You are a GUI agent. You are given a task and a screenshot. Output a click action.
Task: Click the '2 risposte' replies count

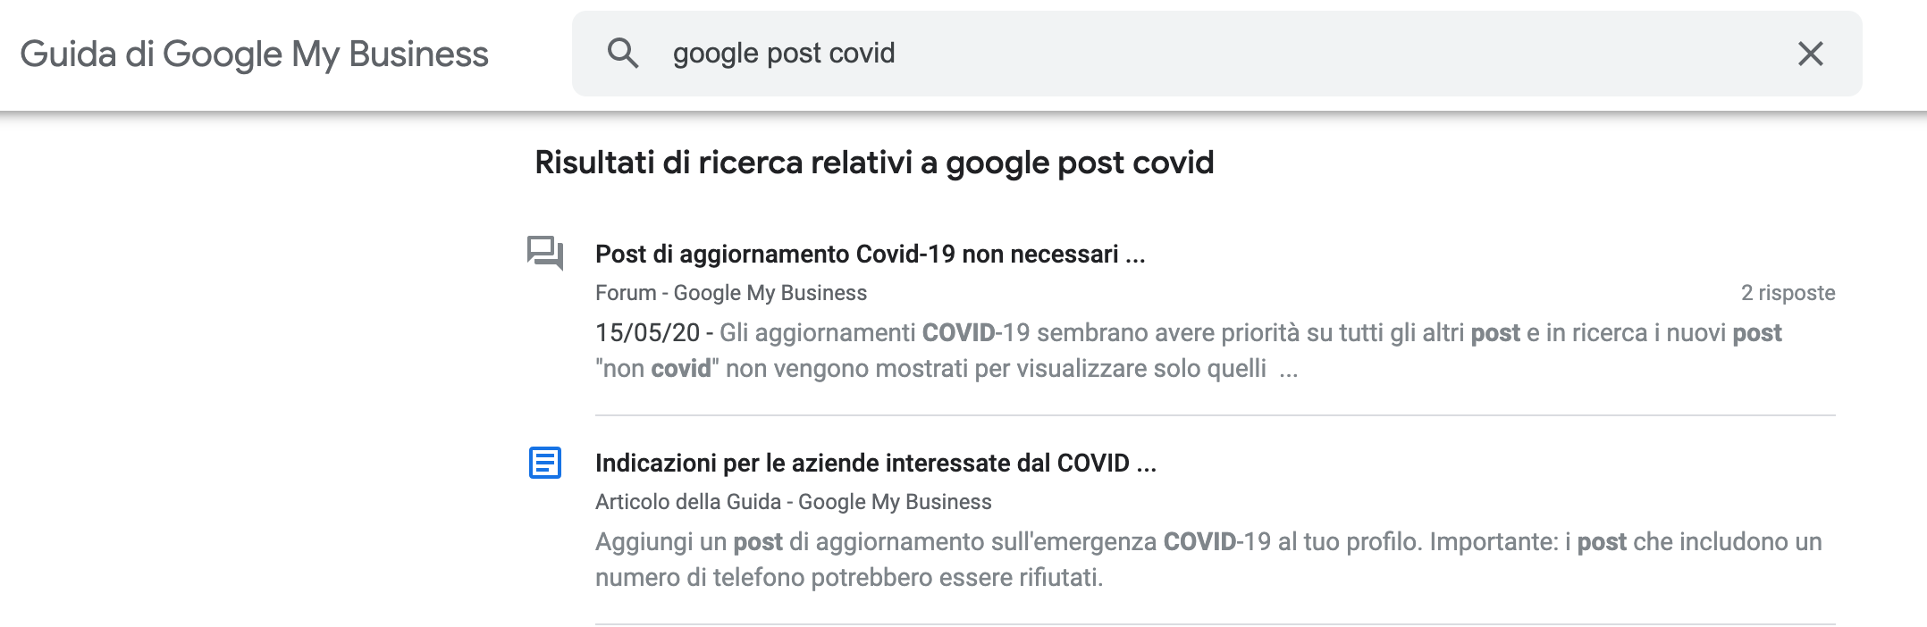coord(1788,293)
